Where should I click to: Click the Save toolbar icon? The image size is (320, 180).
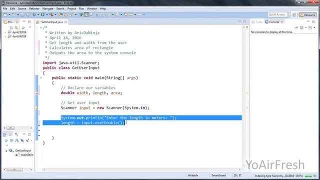[22, 14]
